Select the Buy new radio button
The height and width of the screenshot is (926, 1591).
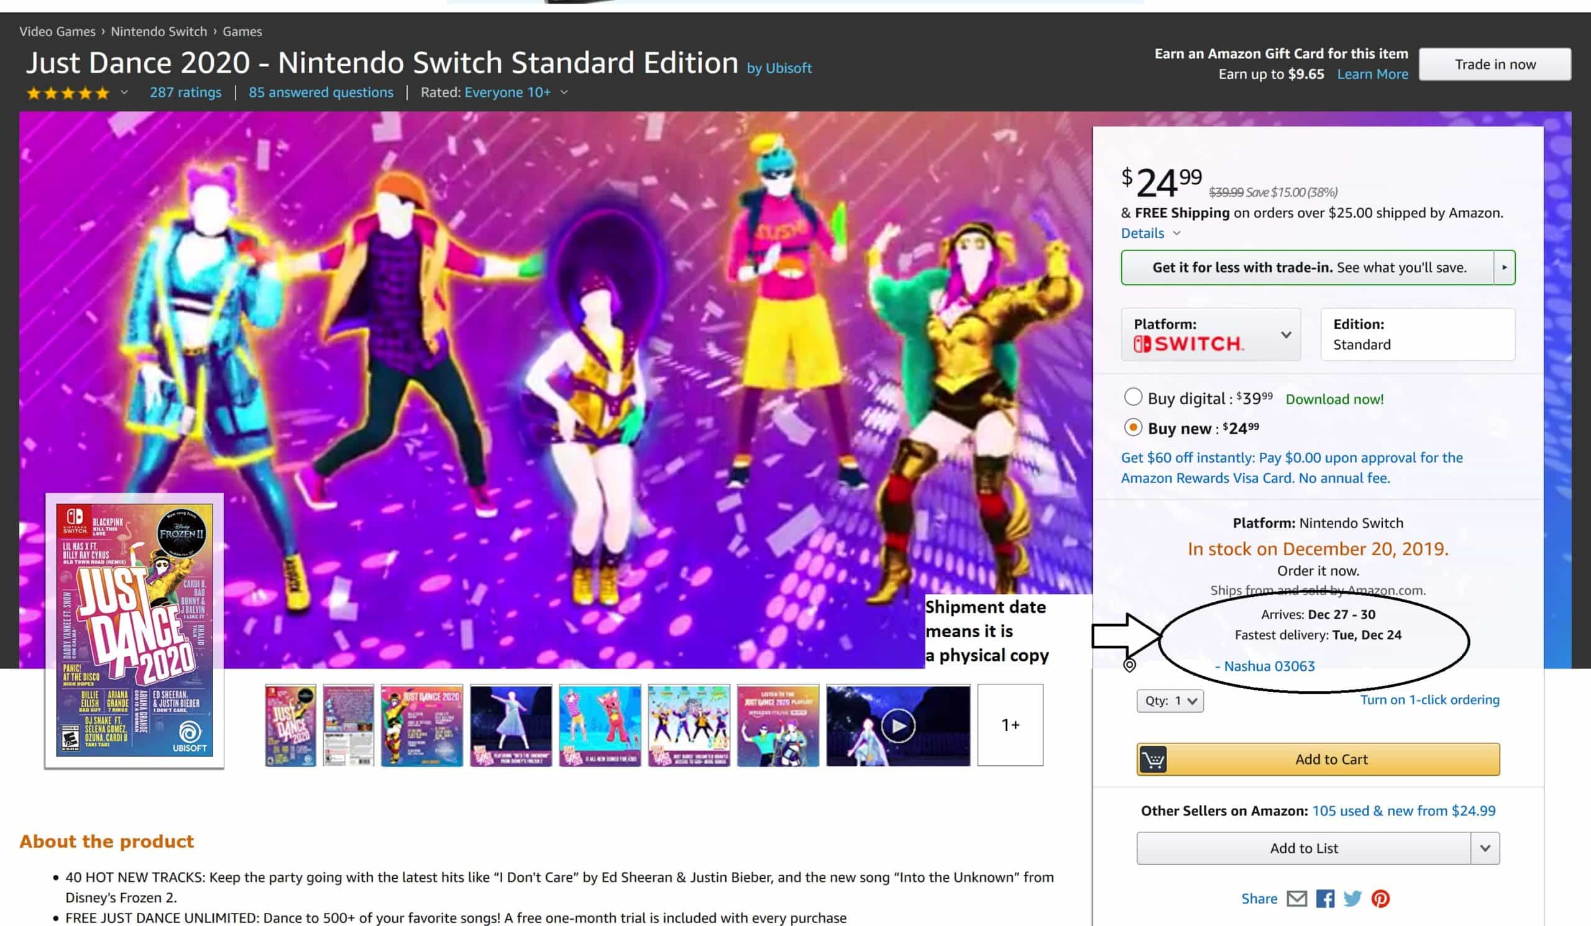[x=1133, y=428]
